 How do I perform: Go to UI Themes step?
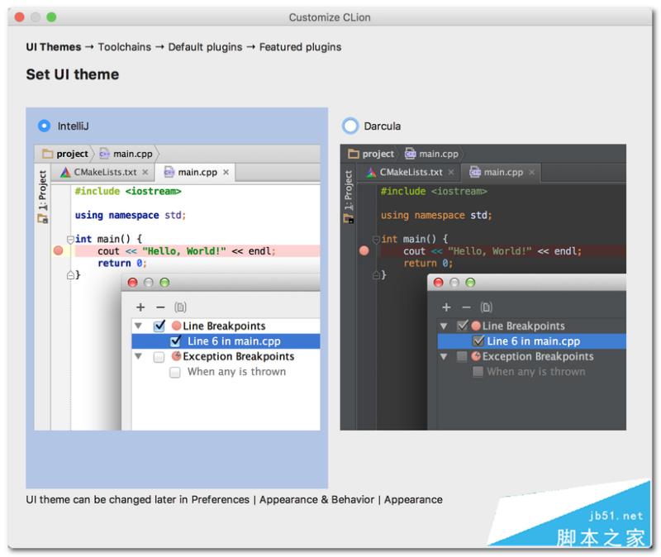point(54,47)
